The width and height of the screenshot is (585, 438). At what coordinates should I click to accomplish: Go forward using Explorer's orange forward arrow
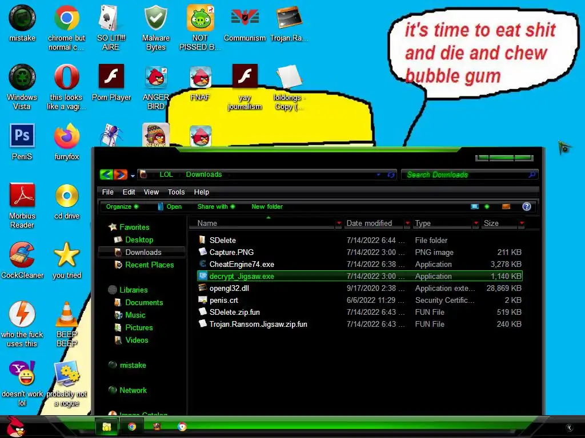click(x=120, y=175)
